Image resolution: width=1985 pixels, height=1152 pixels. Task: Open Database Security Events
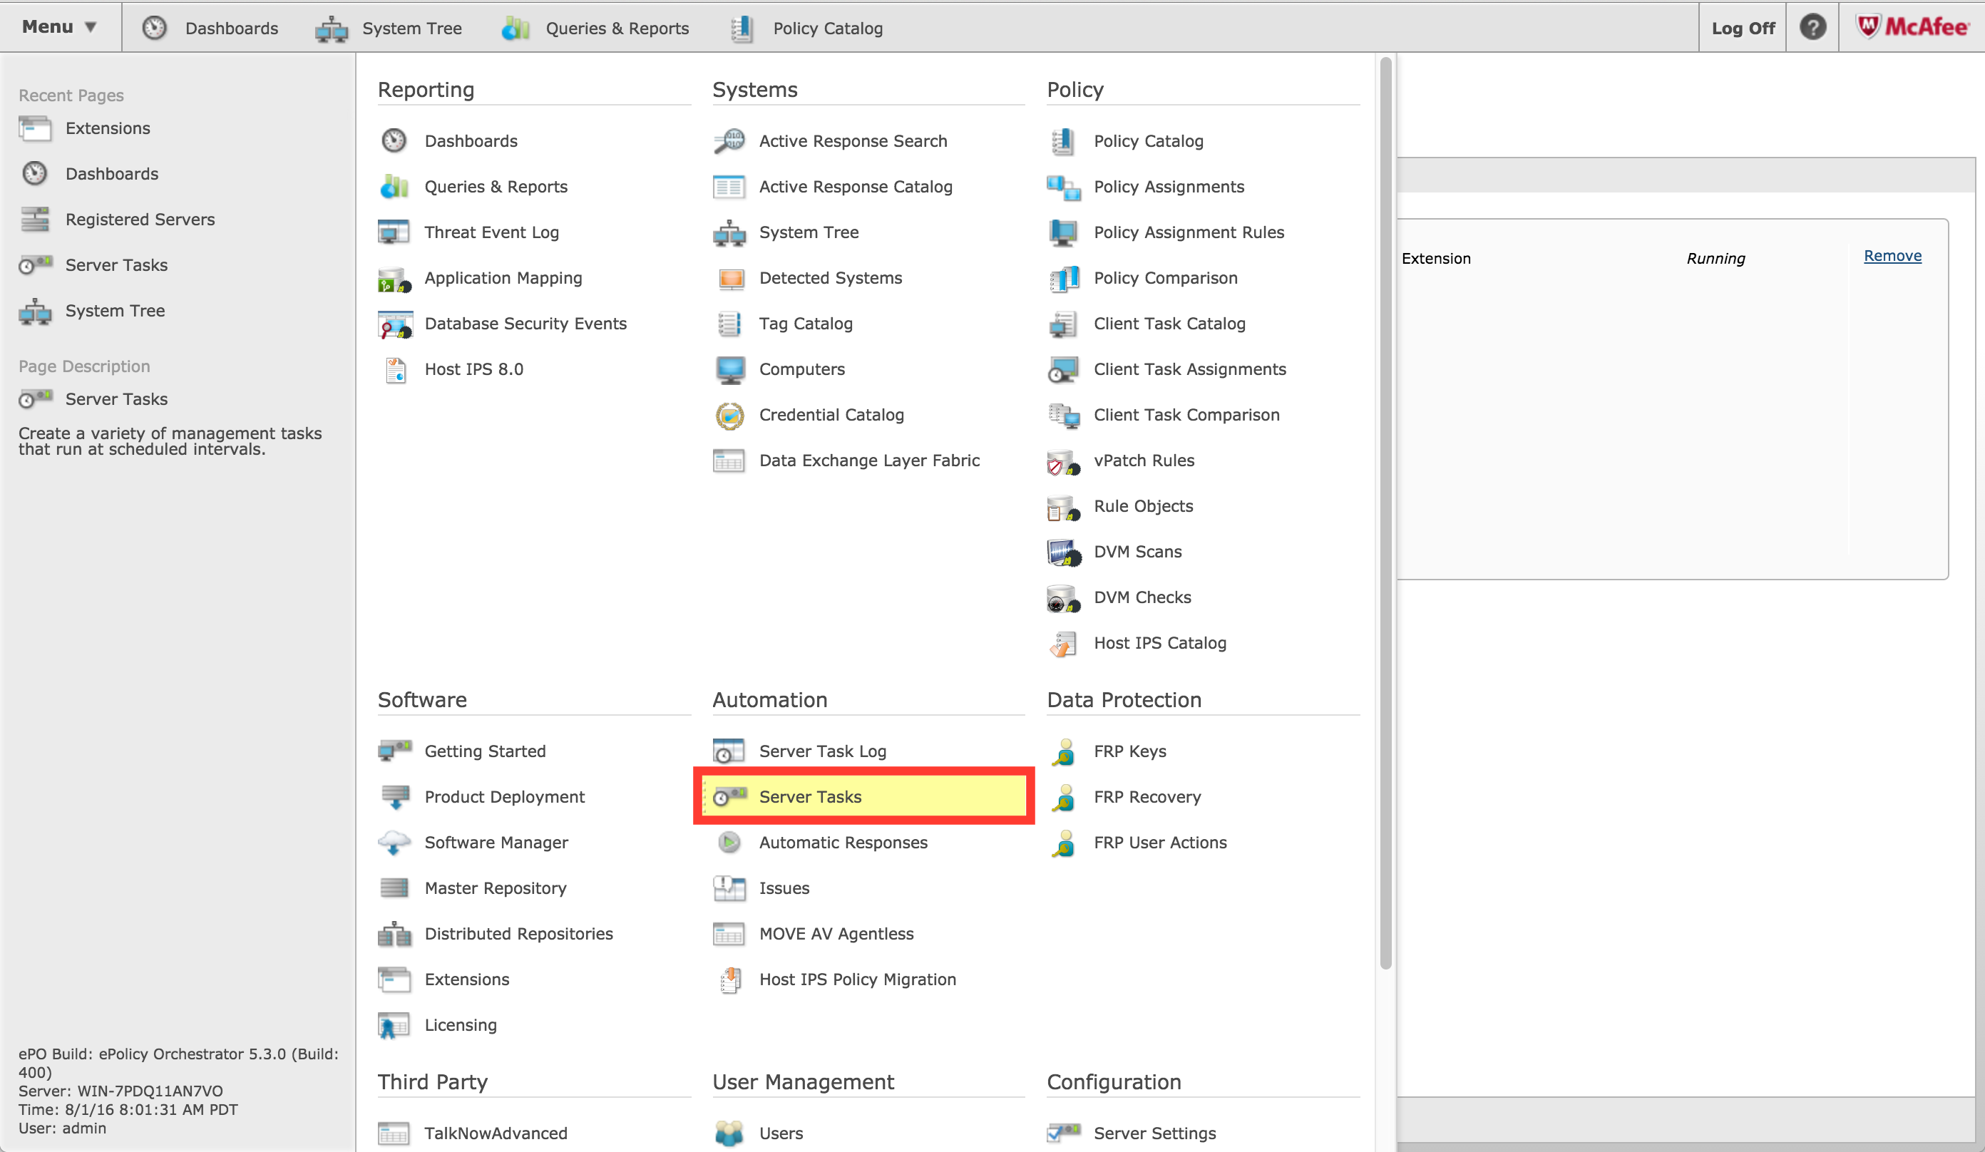pyautogui.click(x=525, y=323)
